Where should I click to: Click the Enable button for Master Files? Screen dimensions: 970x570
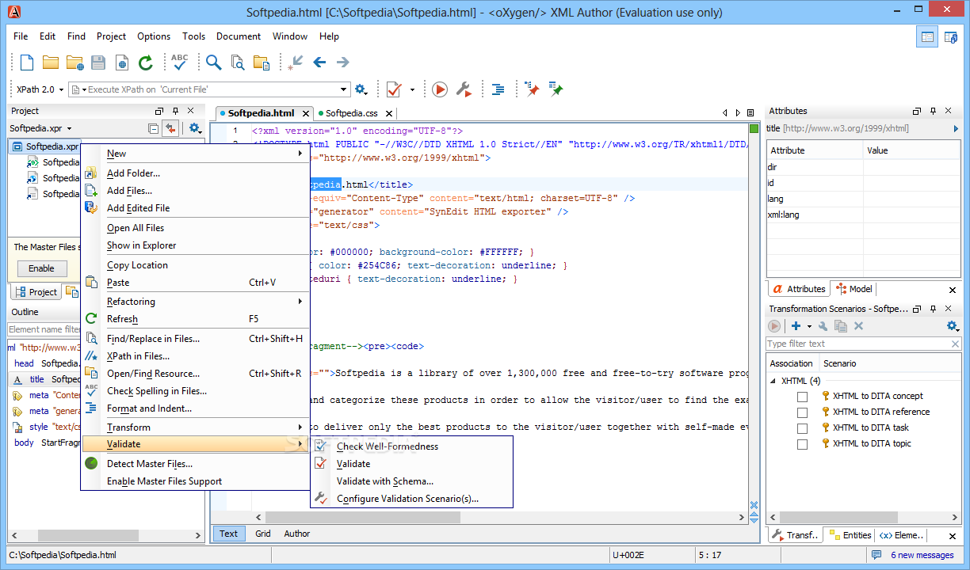(x=41, y=268)
